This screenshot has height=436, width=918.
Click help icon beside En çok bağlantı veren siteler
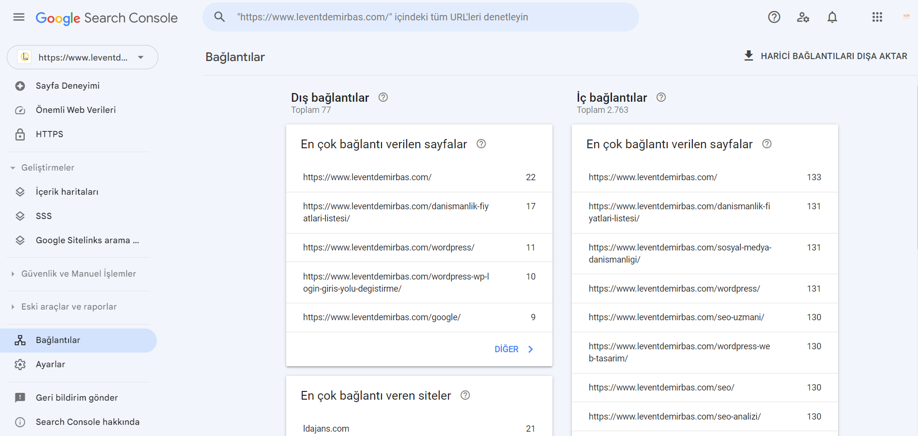465,395
